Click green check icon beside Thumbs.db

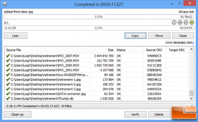8,98
